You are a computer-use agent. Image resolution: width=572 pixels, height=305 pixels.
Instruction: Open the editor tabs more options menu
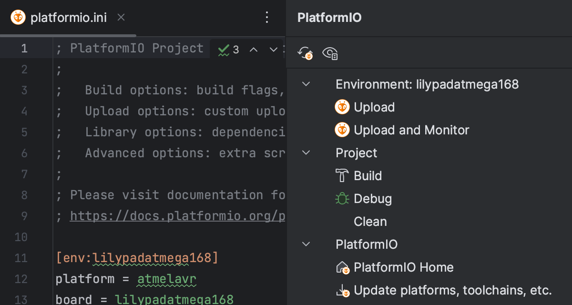(267, 18)
